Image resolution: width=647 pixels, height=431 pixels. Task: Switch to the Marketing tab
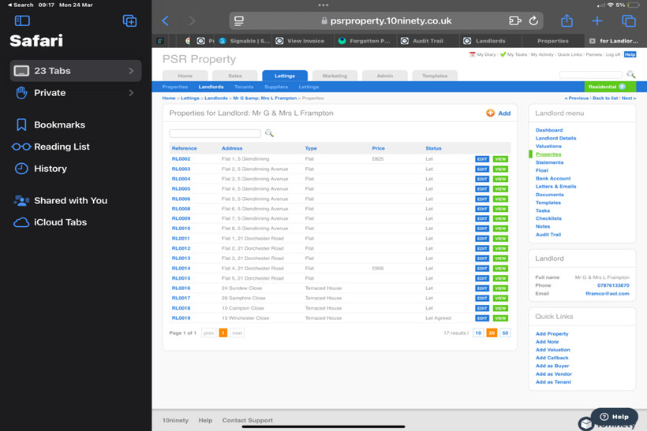pyautogui.click(x=335, y=76)
